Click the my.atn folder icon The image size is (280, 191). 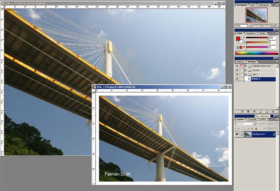[x=250, y=70]
